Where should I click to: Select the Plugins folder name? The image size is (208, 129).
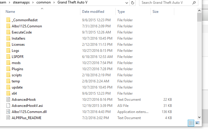17,69
